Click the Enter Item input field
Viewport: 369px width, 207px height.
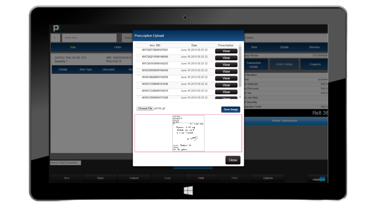pyautogui.click(x=89, y=38)
